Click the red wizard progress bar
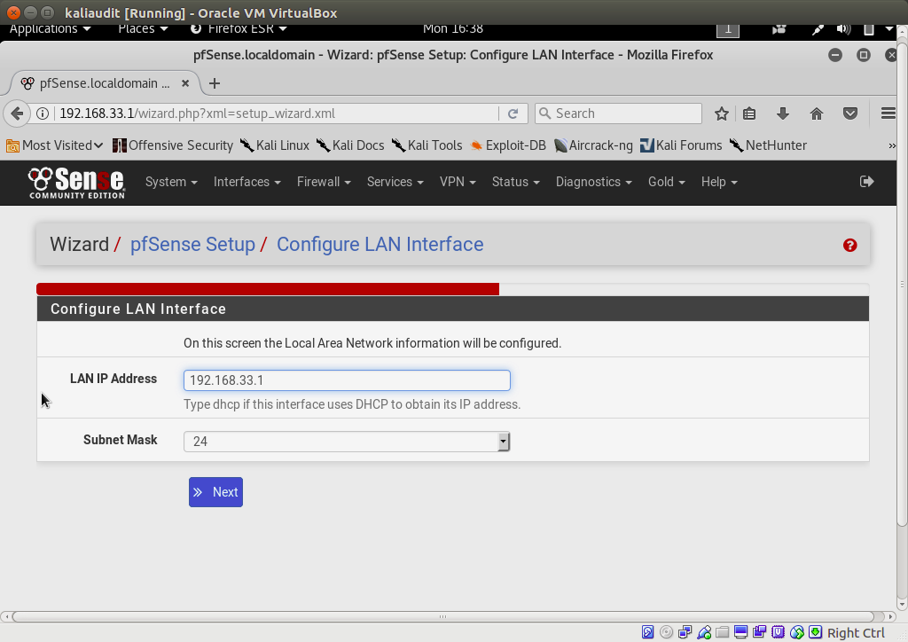The image size is (908, 642). (268, 289)
